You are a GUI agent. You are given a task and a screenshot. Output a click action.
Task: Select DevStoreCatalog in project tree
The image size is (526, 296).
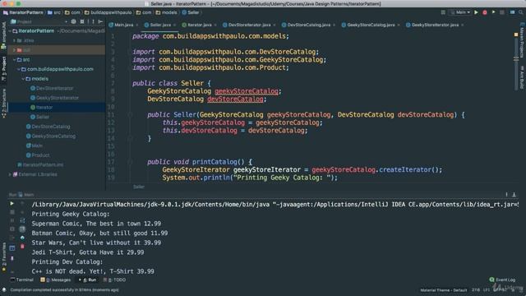point(48,127)
